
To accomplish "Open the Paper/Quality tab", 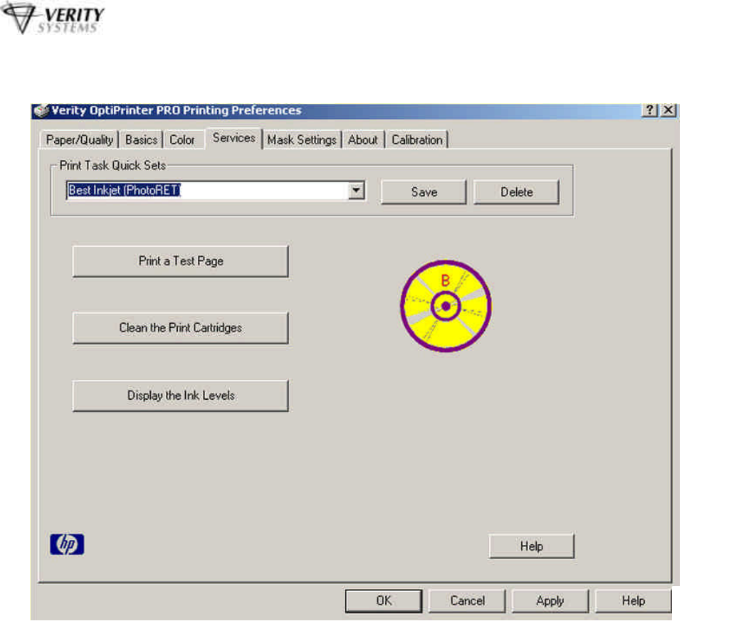I will 80,139.
